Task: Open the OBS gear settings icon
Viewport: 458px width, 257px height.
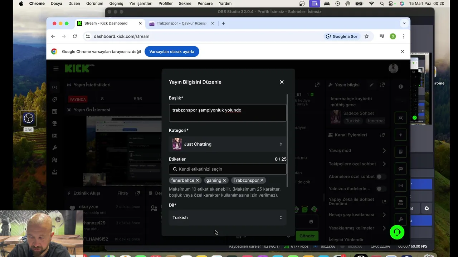Action: (427, 208)
